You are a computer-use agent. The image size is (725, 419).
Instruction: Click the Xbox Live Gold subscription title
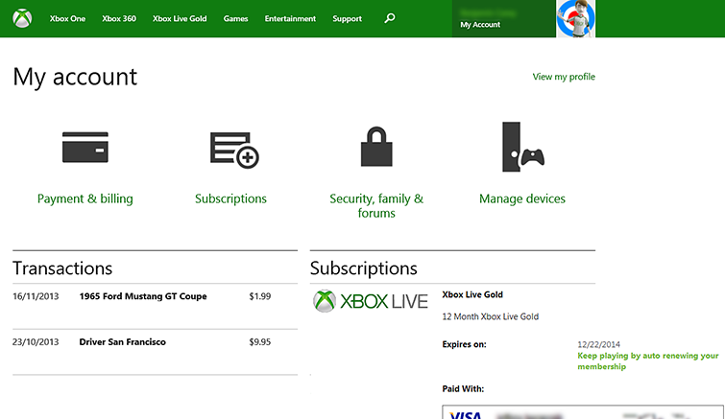pyautogui.click(x=472, y=294)
